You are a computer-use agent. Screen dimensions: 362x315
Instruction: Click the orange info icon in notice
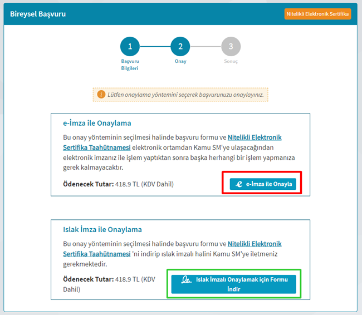(101, 95)
